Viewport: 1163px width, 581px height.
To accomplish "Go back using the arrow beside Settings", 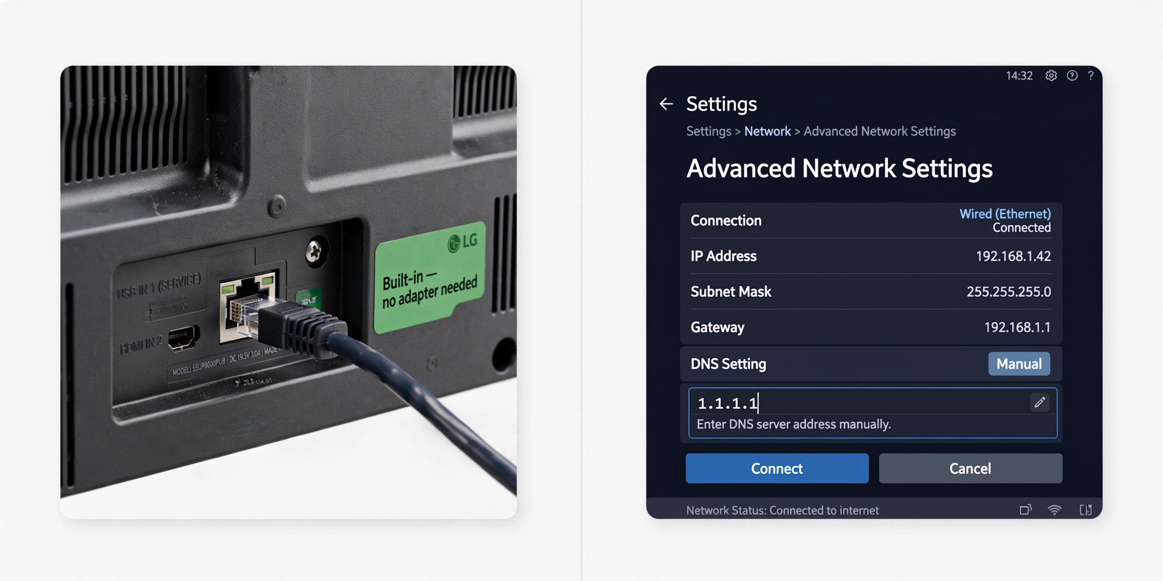I will point(666,104).
